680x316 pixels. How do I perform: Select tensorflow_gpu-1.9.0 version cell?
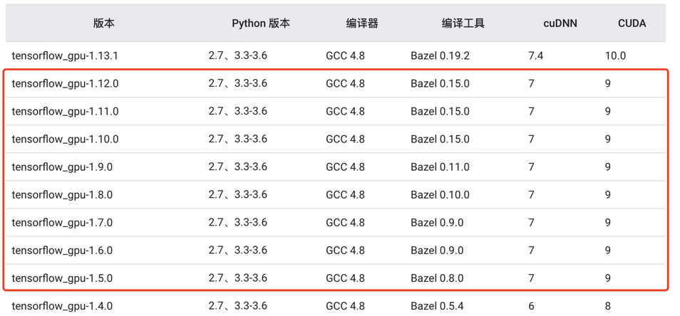coord(62,167)
